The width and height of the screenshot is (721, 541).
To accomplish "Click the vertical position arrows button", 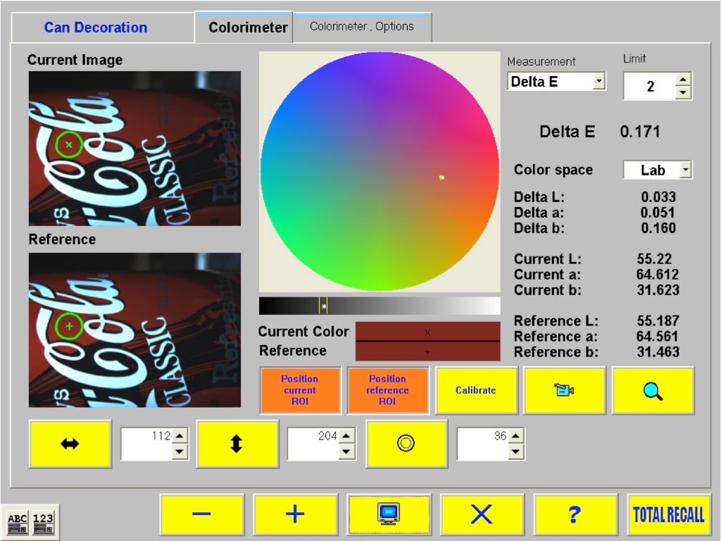I will [237, 444].
